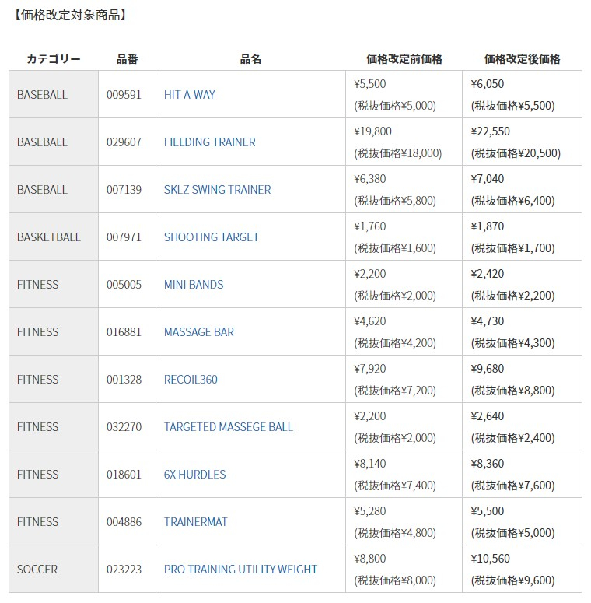Screen dimensions: 591x603
Task: Click the text (税抜価格¥2,400)
Action: pos(512,438)
